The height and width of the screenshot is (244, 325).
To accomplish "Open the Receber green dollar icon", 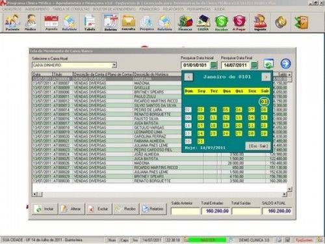I will coord(221,23).
